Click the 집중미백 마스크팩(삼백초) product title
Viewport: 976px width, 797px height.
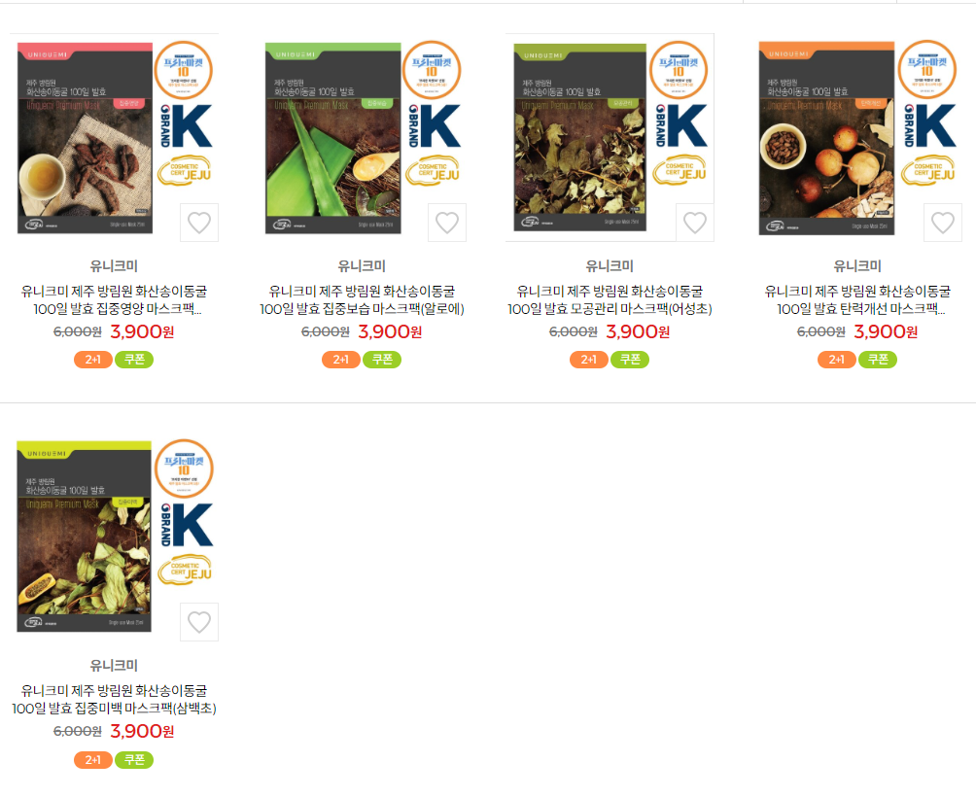(114, 700)
